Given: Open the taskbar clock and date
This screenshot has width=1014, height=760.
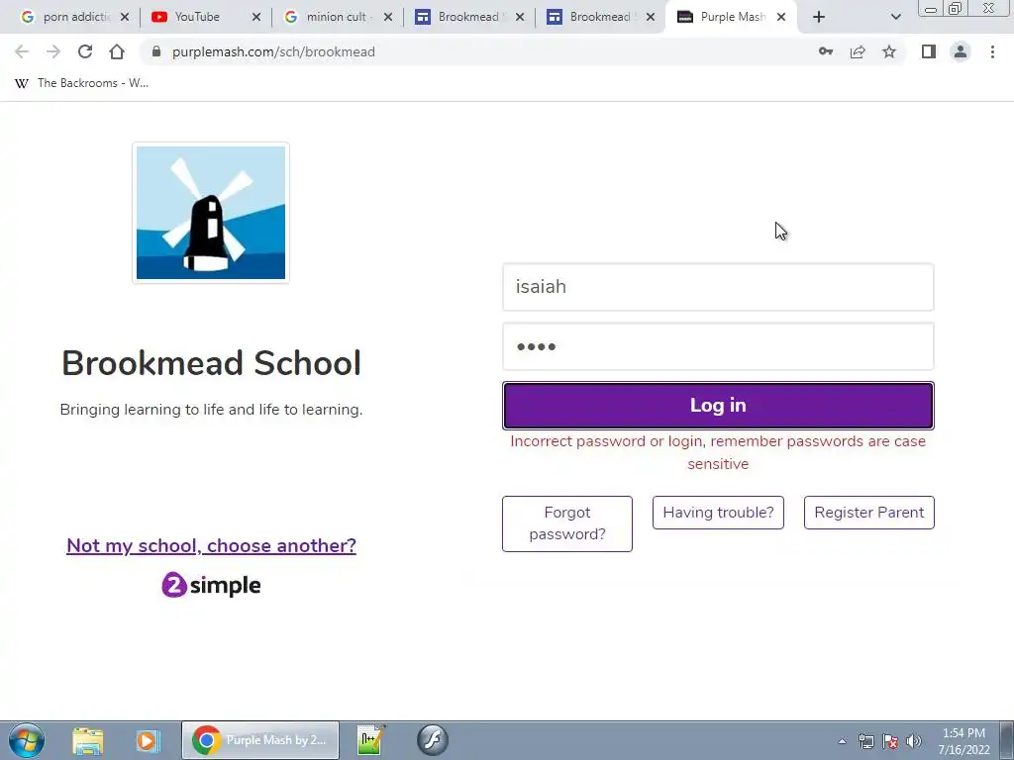Looking at the screenshot, I should point(963,741).
